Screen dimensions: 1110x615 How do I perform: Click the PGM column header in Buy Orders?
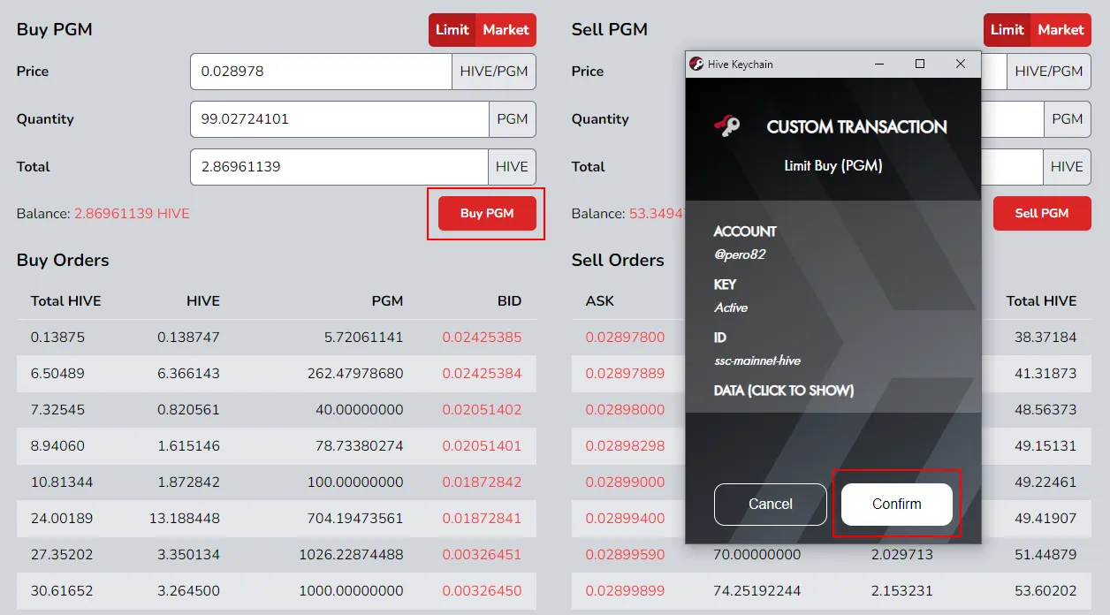click(x=387, y=300)
